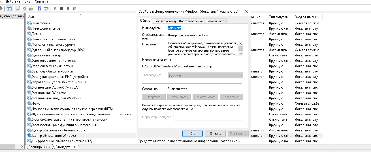Click the OK button in the dialog
Screen dimensions: 371x152
[x=192, y=133]
